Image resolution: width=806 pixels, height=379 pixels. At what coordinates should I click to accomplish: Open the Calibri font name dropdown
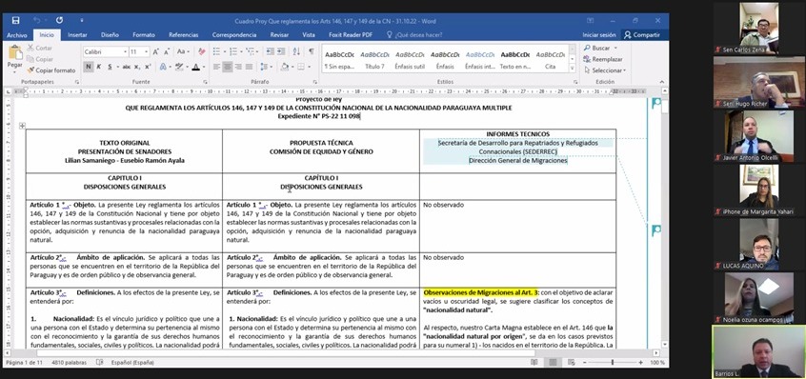pyautogui.click(x=106, y=51)
